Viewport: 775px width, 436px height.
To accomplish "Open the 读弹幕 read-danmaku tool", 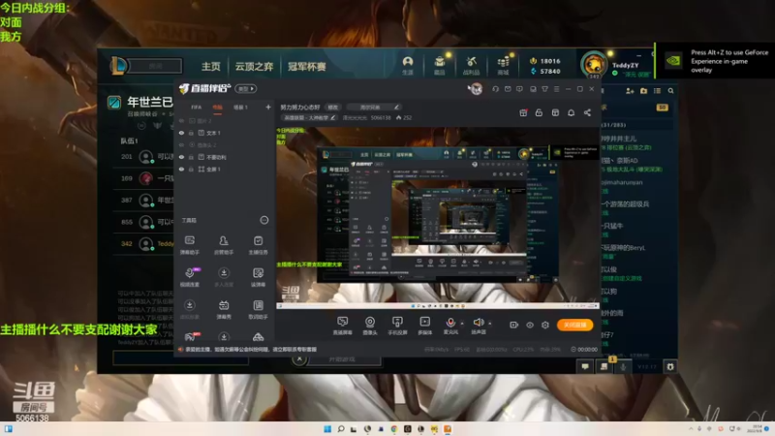I will 258,277.
